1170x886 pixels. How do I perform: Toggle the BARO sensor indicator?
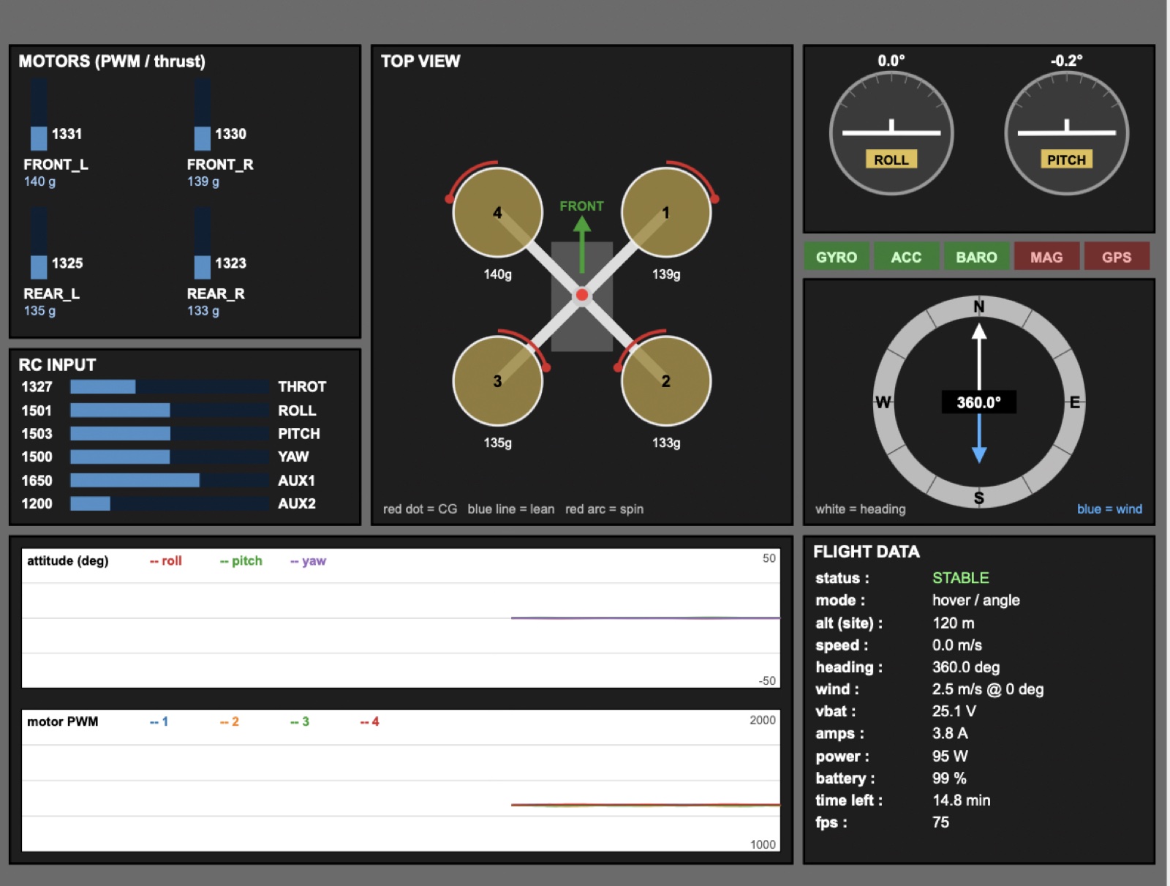(x=976, y=257)
